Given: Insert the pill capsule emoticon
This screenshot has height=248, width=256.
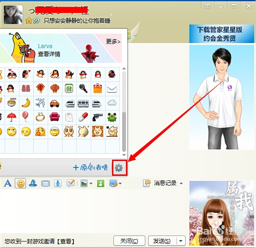Looking at the screenshot, I should click(x=83, y=117).
